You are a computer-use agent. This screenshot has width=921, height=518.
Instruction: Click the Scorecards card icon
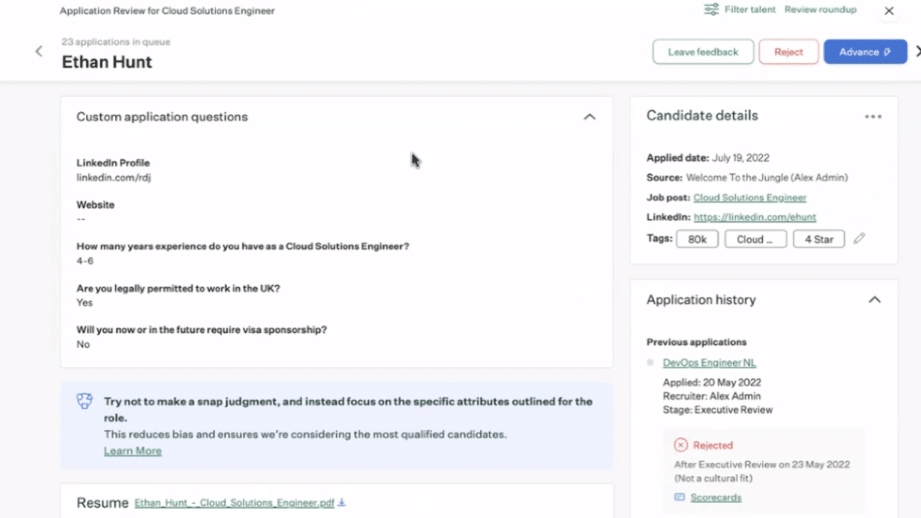pyautogui.click(x=679, y=496)
